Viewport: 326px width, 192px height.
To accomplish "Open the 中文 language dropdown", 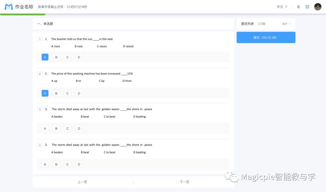I will [x=282, y=7].
